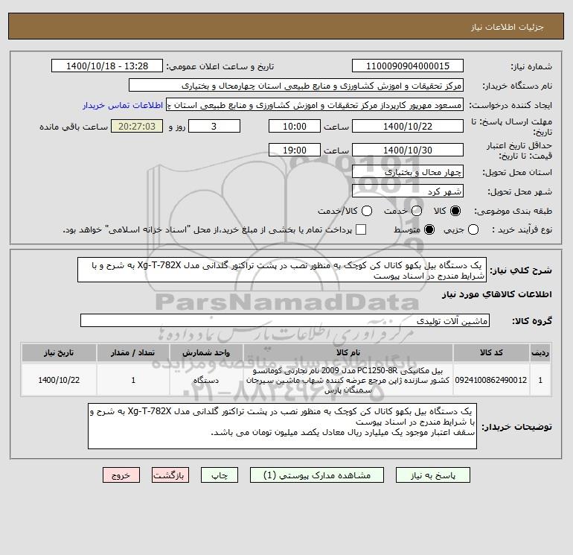
Task: Click the delivery city field شهر کرد
Action: pos(408,191)
